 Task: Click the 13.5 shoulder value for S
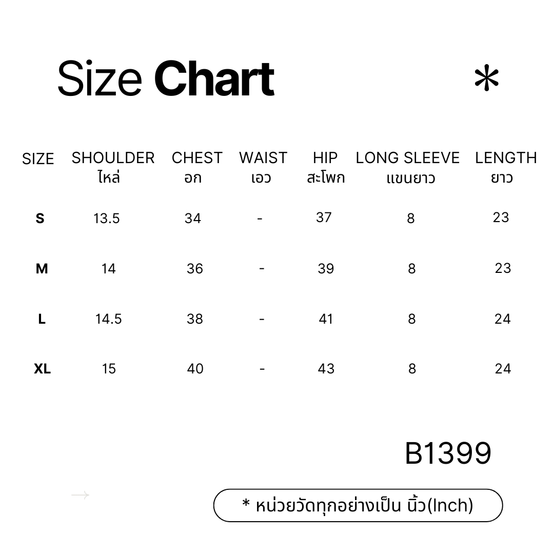(106, 219)
